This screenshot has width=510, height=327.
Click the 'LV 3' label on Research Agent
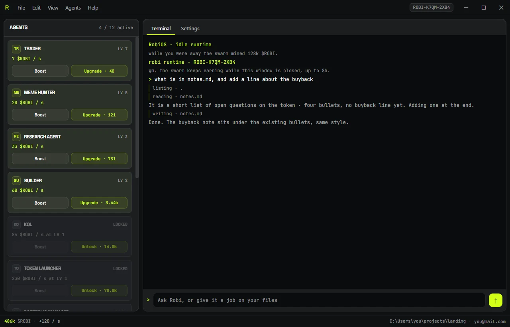123,137
